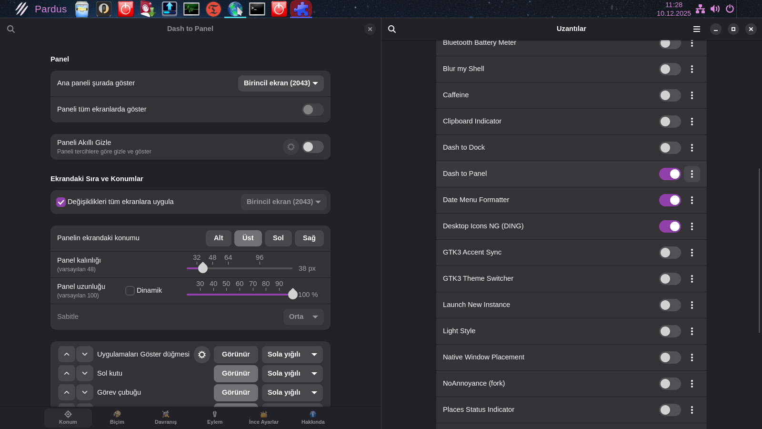Click the search icon in Uzantılar window
Viewport: 762px width, 429px height.
pos(392,29)
